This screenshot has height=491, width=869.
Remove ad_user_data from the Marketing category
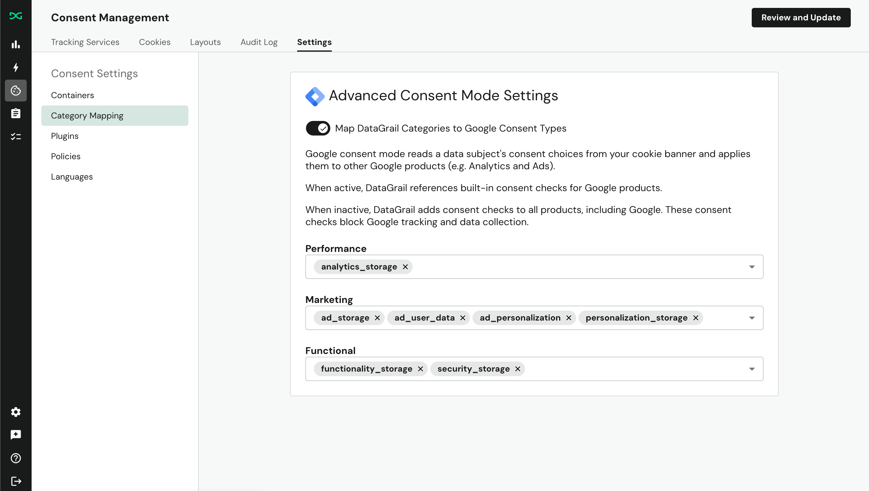pyautogui.click(x=463, y=318)
